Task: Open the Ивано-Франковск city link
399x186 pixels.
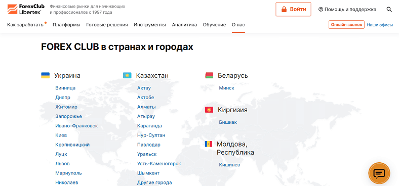Action: [x=76, y=126]
